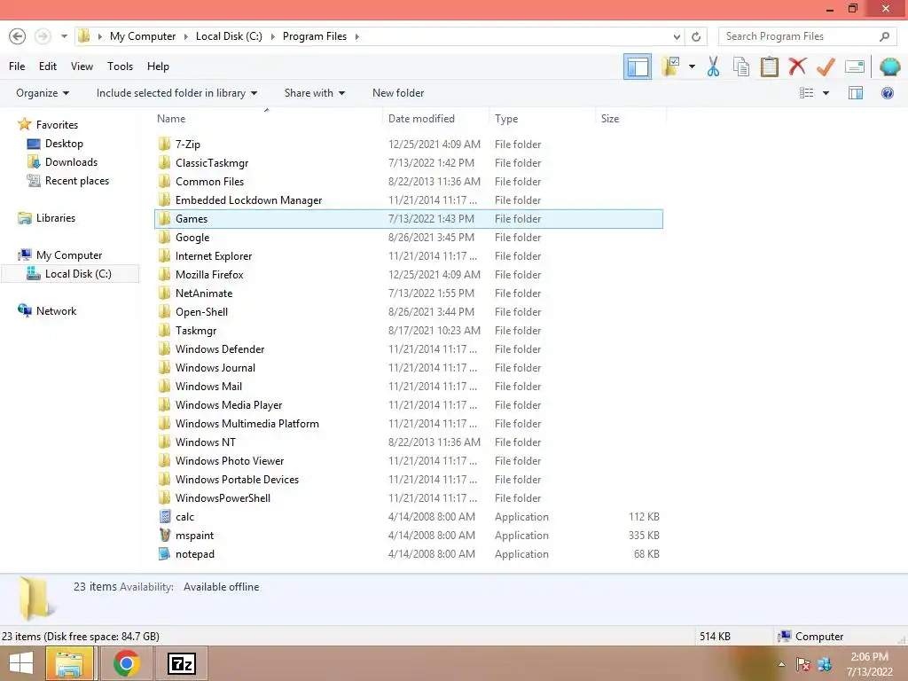Expand folder options dropdown arrow
Image resolution: width=908 pixels, height=681 pixels.
click(x=692, y=67)
